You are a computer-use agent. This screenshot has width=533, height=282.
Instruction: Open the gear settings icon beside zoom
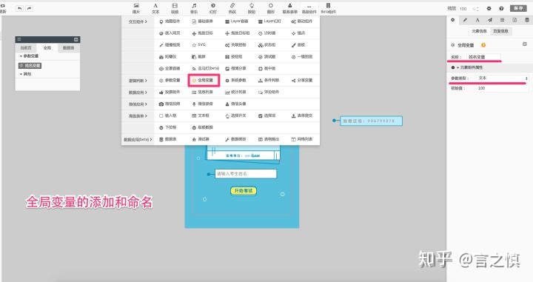(x=489, y=8)
